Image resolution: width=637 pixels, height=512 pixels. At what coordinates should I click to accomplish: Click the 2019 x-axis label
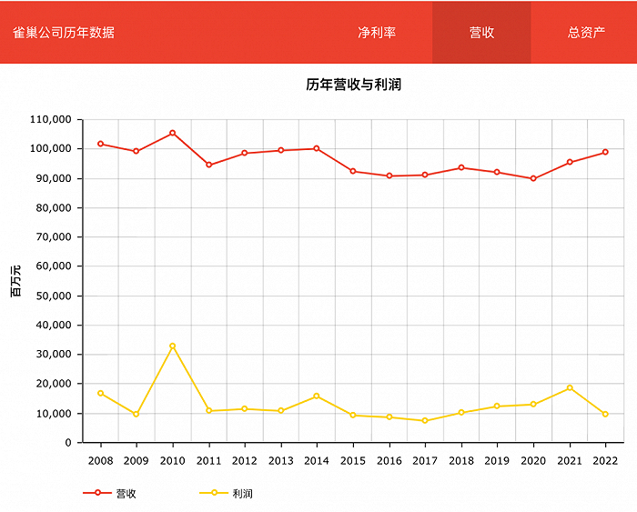click(497, 461)
